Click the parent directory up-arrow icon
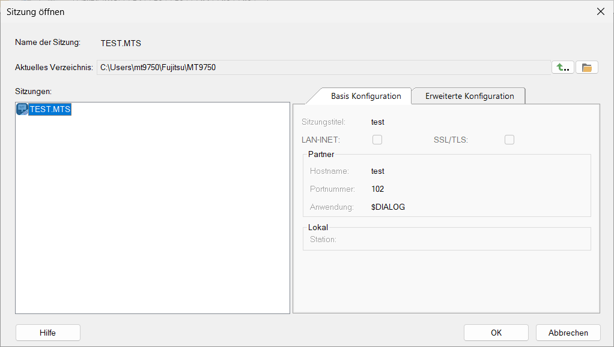Screen dimensions: 614x347 click(x=562, y=68)
